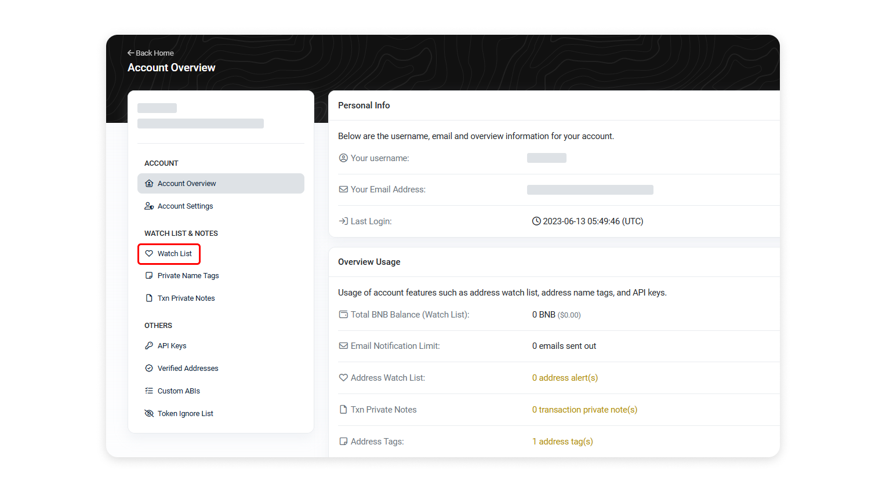Click the envelope icon beside Your Email Address

[x=343, y=189]
